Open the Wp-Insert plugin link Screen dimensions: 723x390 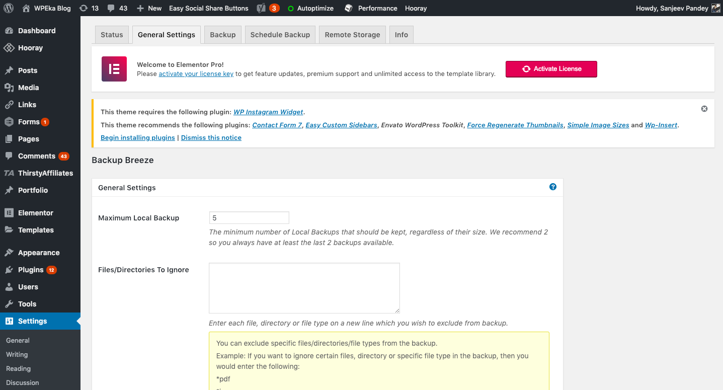pyautogui.click(x=661, y=125)
